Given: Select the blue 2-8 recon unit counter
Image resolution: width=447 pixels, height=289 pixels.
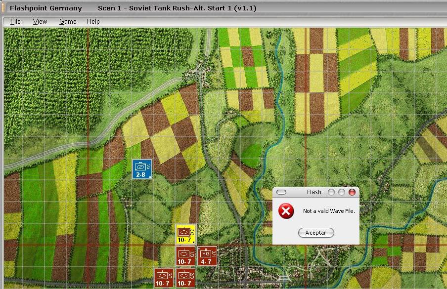Looking at the screenshot, I should click(x=142, y=169).
